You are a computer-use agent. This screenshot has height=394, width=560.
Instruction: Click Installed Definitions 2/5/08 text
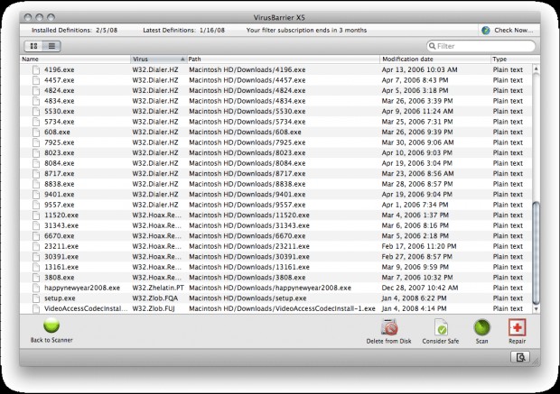point(74,31)
